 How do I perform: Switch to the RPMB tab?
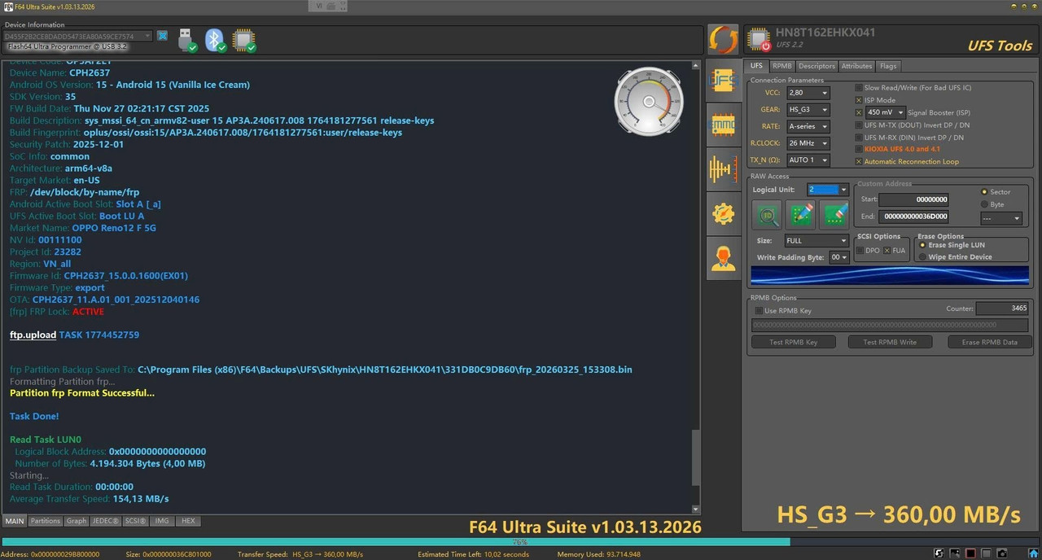point(782,66)
